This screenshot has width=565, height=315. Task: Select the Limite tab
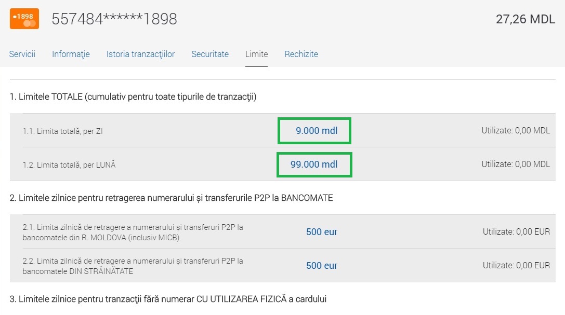tap(256, 54)
